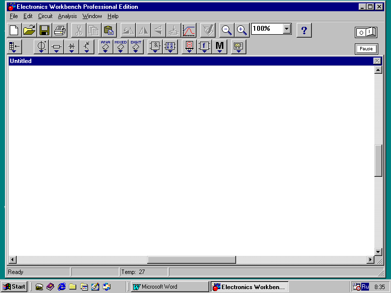The image size is (391, 293).
Task: Open the Controls parts bin
Action: (204, 46)
